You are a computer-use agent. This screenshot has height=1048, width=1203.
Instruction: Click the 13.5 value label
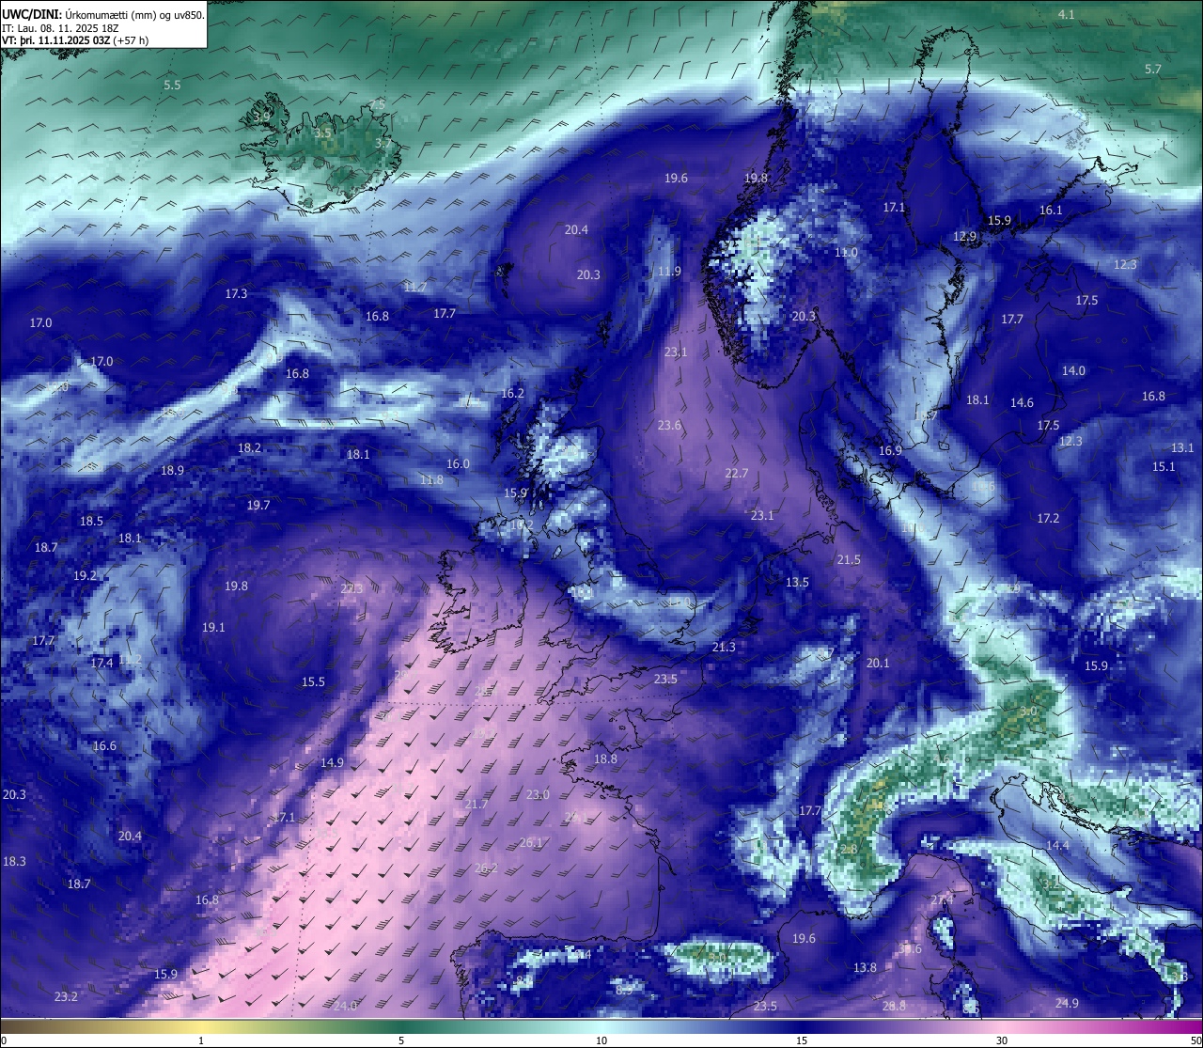(797, 583)
